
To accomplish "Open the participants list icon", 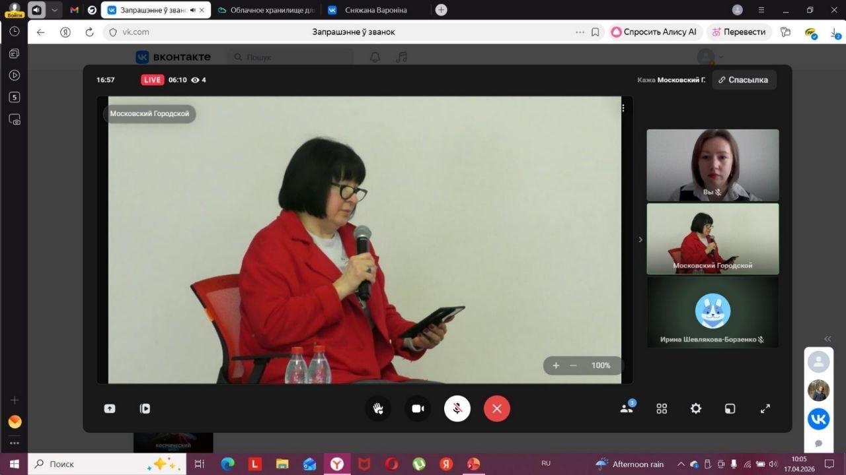I will pos(627,408).
